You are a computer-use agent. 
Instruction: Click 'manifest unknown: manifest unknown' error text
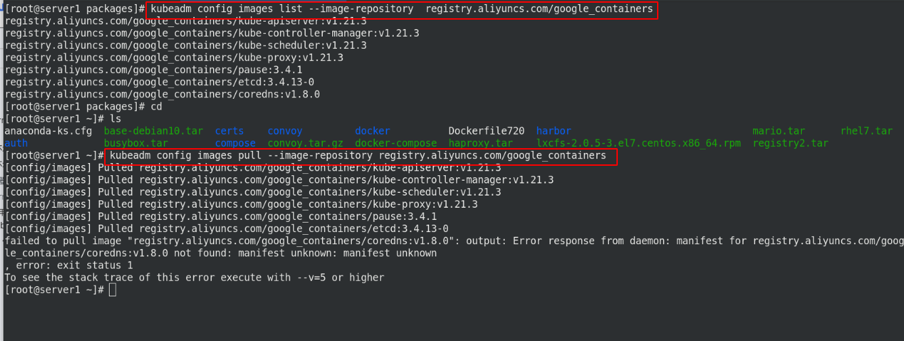[337, 252]
